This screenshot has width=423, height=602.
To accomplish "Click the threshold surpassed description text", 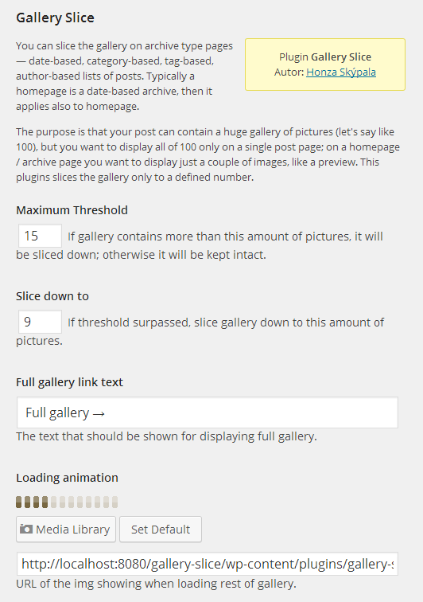I will [x=200, y=331].
